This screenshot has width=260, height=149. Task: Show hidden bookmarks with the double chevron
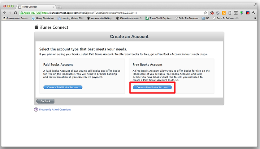pos(255,18)
